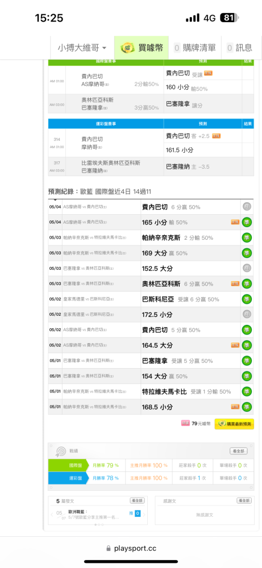Click the 預測紀錄 heading text

[99, 191]
